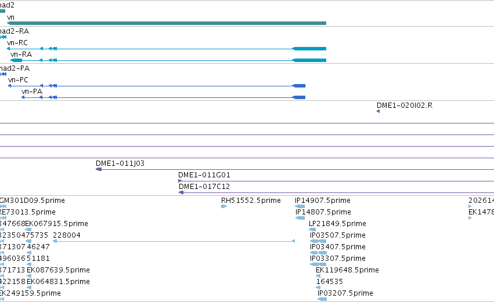
Task: Click the IP03507.5prime EST feature
Action: 318,241
